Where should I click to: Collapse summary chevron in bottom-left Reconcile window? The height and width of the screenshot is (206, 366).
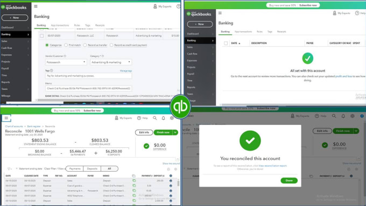(178, 159)
